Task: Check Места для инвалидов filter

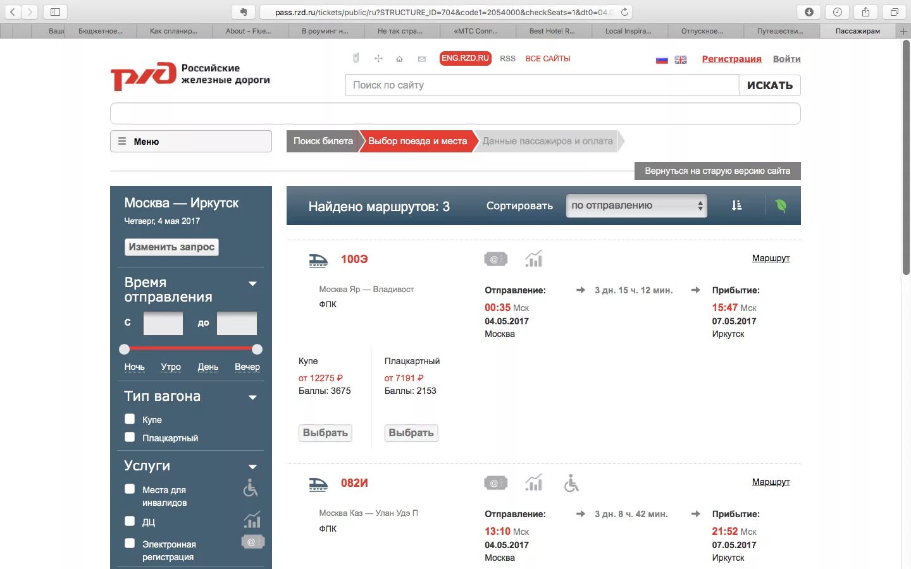Action: [130, 489]
